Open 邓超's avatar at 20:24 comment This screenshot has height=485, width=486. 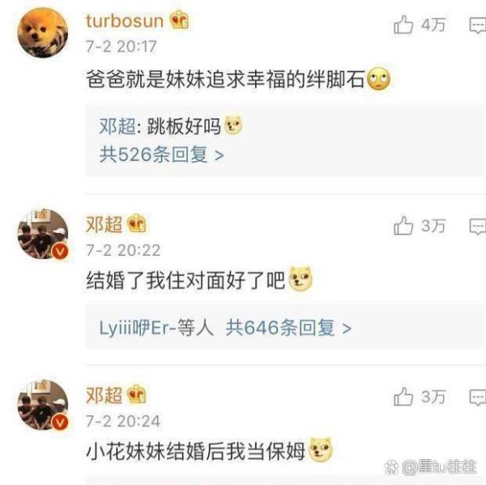pyautogui.click(x=42, y=405)
